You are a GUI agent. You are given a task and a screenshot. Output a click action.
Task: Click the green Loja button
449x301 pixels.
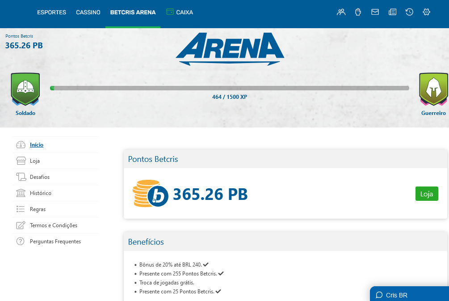pyautogui.click(x=427, y=194)
